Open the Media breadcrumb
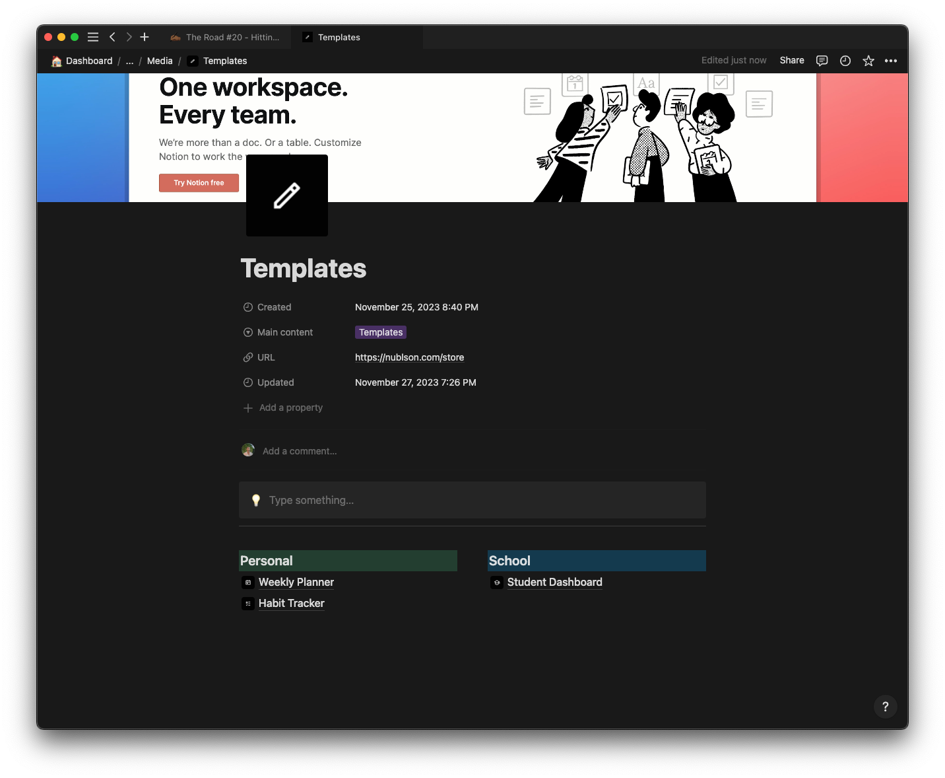This screenshot has height=778, width=945. pos(160,61)
